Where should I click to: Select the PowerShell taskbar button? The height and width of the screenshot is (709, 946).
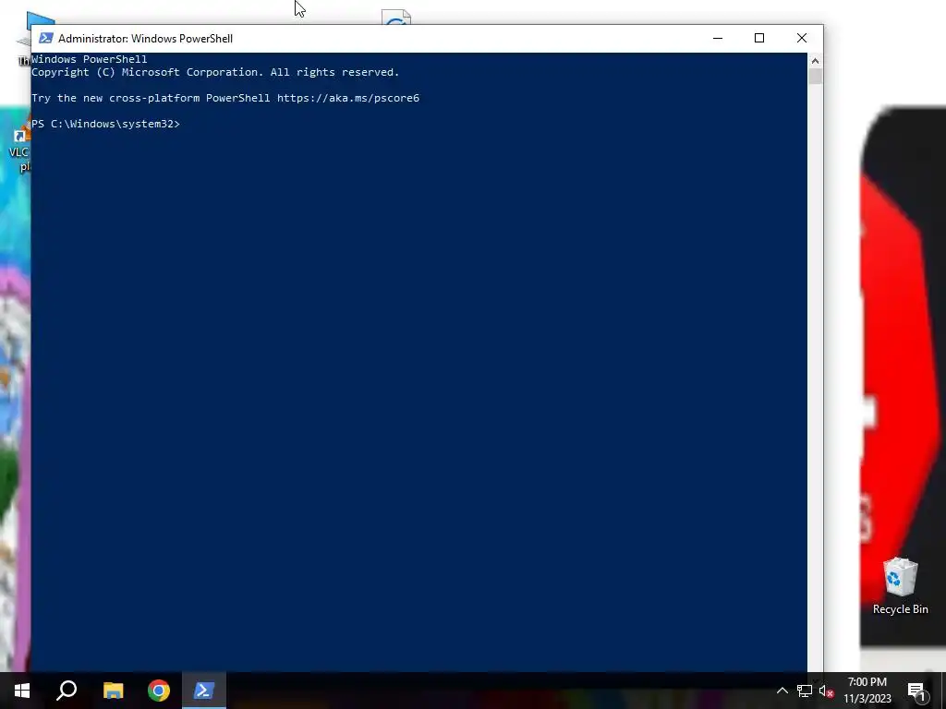[x=204, y=691]
